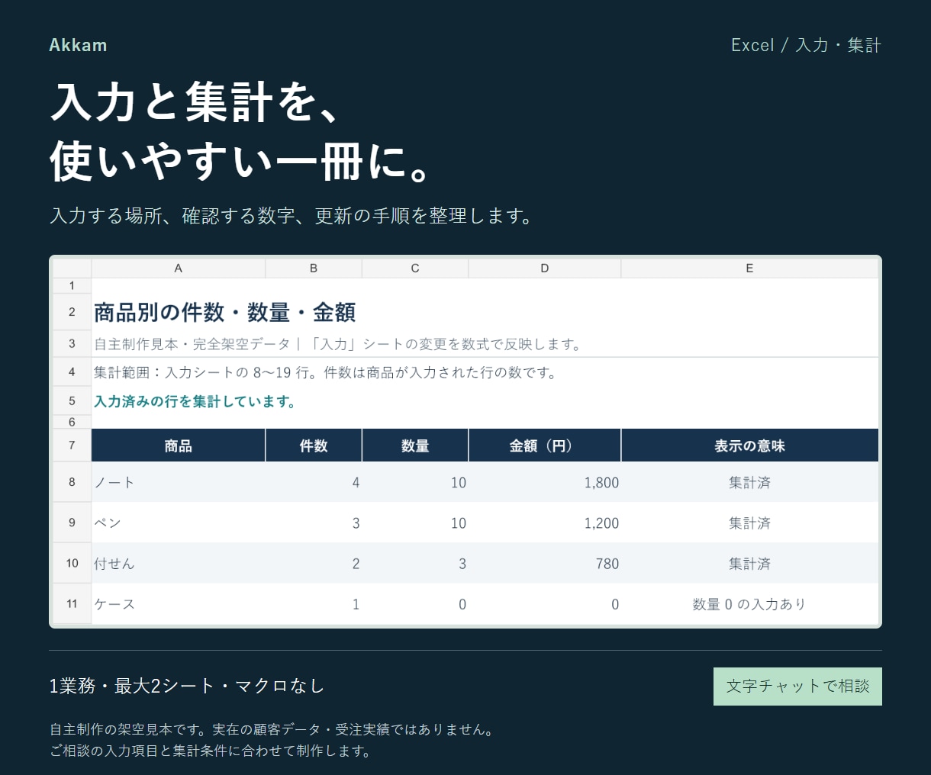Click the amount 780 cell
The image size is (931, 775).
tap(545, 563)
